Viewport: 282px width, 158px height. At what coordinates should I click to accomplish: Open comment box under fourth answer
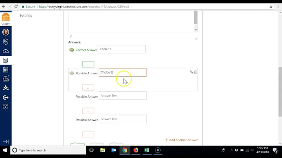pos(88,134)
